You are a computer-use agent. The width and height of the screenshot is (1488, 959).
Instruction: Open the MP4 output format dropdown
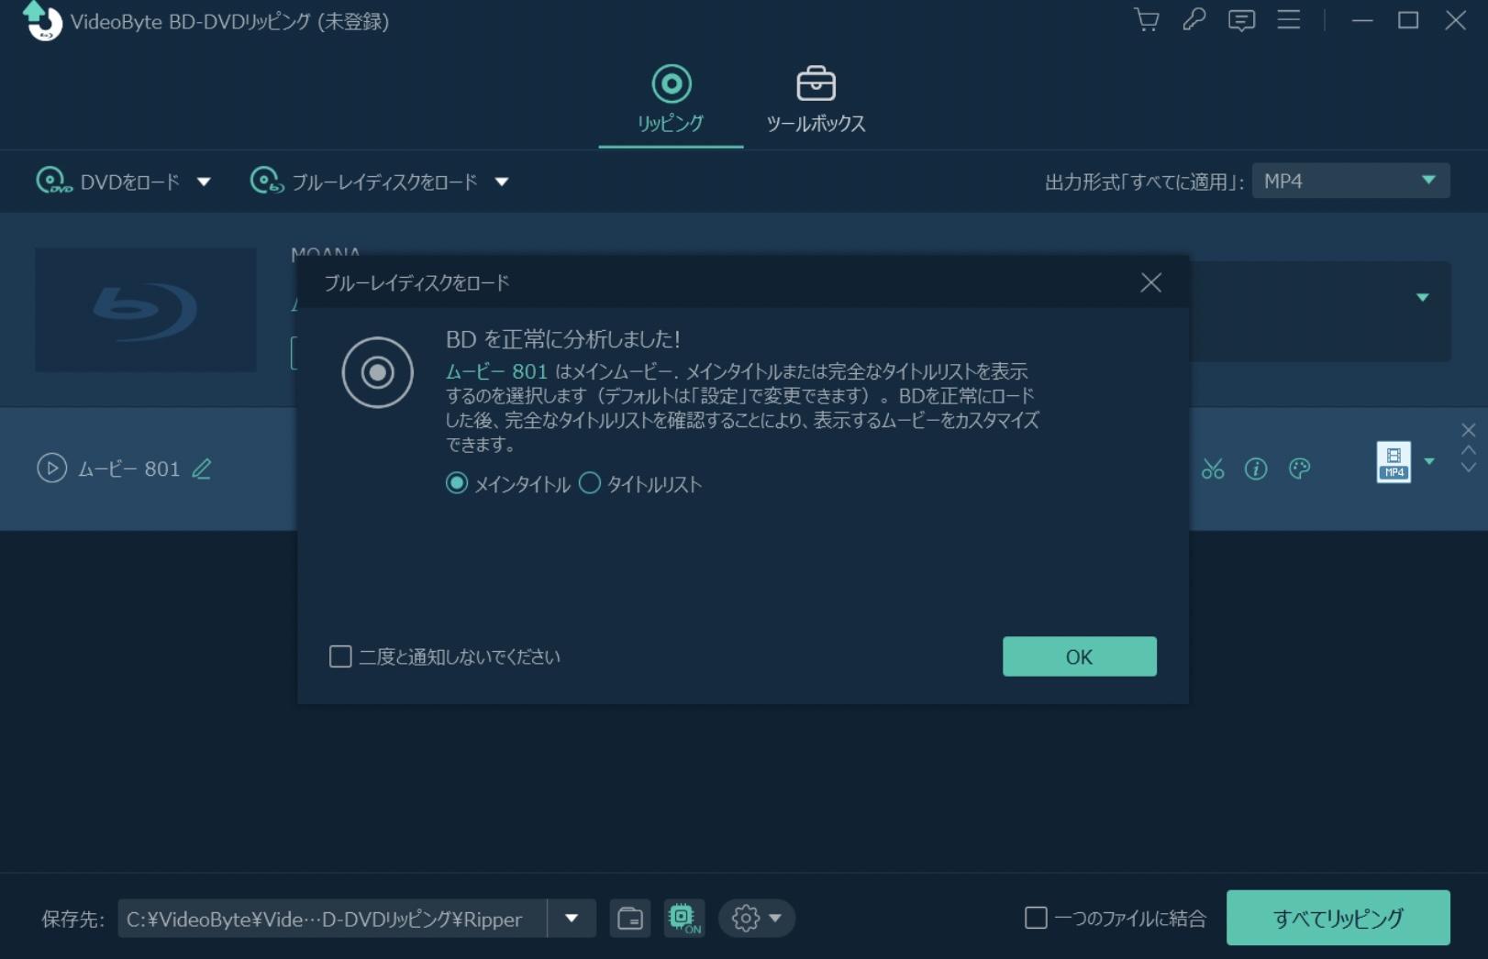click(x=1350, y=181)
